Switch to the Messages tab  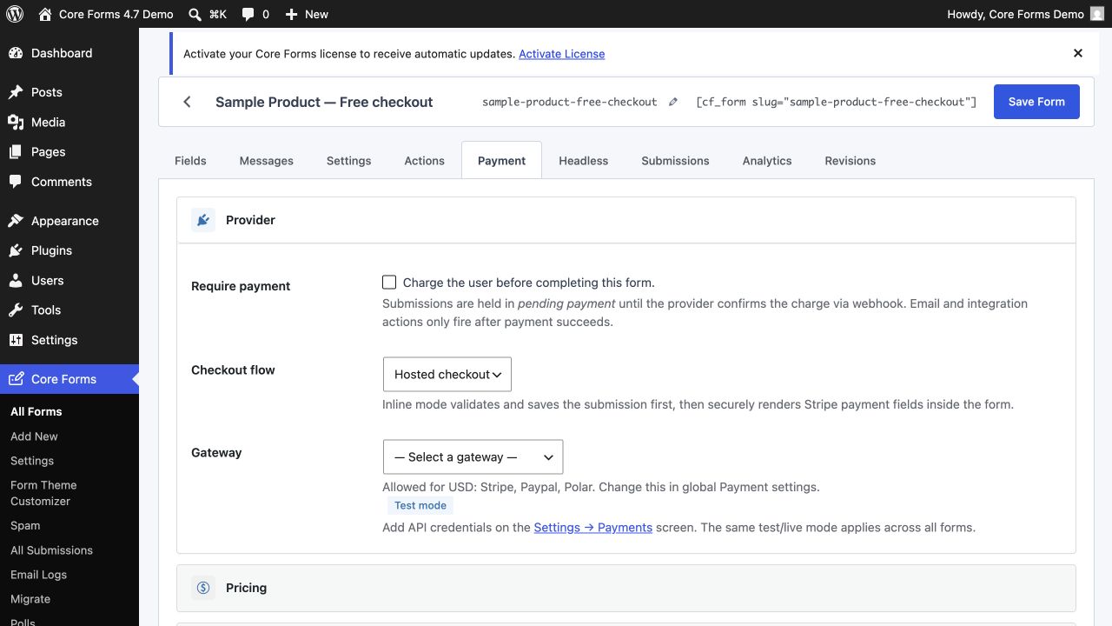coord(267,161)
